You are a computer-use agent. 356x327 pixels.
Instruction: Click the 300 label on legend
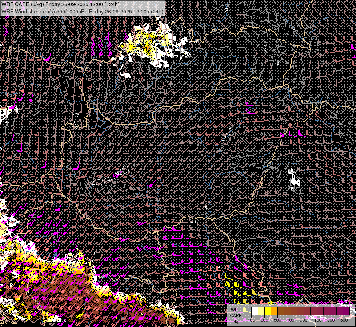[x=264, y=320]
